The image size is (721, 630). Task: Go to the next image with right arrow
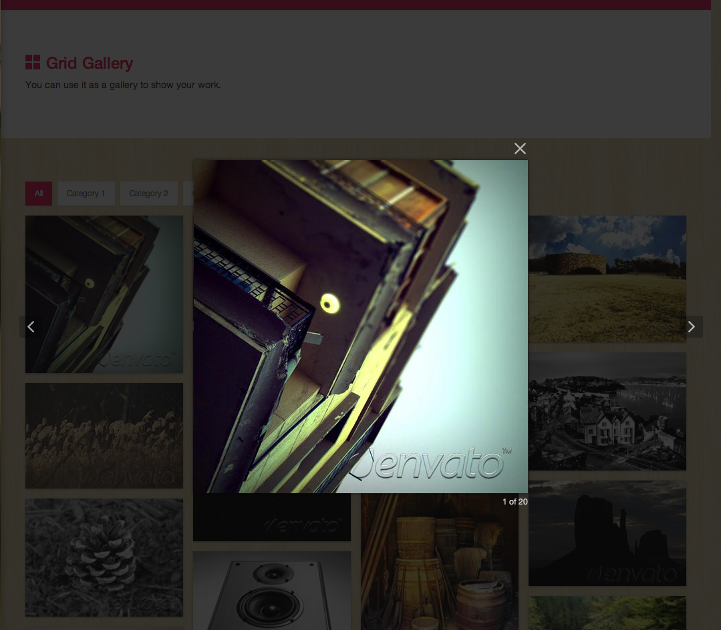[x=692, y=326]
